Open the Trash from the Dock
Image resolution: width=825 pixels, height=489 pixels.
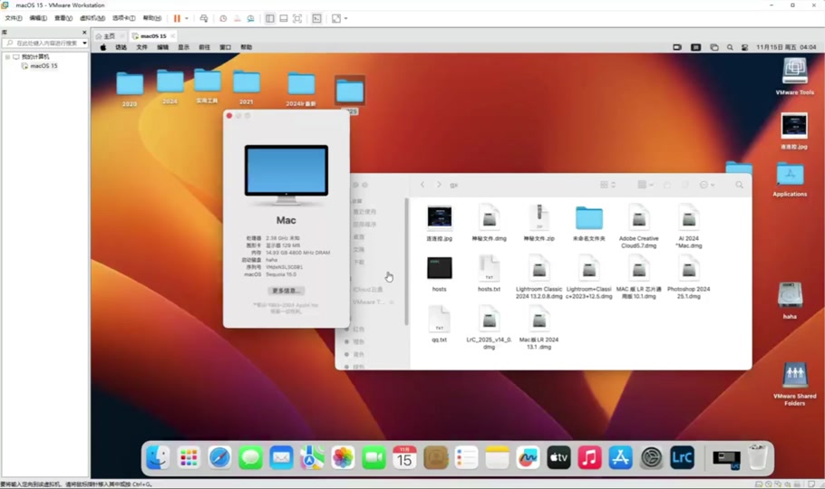(x=758, y=457)
